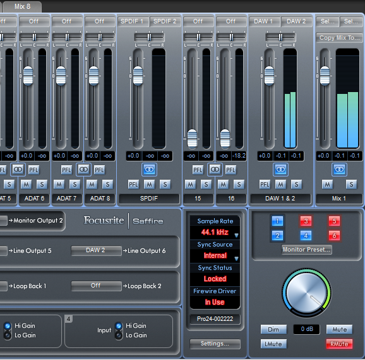
Task: Toggle the RMute button
Action: [x=339, y=344]
